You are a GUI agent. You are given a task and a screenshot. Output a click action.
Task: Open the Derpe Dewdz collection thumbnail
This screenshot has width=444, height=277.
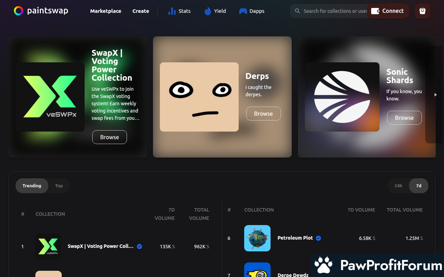coord(257,270)
